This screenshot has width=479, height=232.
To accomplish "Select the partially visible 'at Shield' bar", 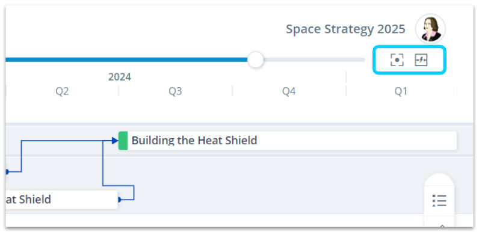I will (61, 200).
